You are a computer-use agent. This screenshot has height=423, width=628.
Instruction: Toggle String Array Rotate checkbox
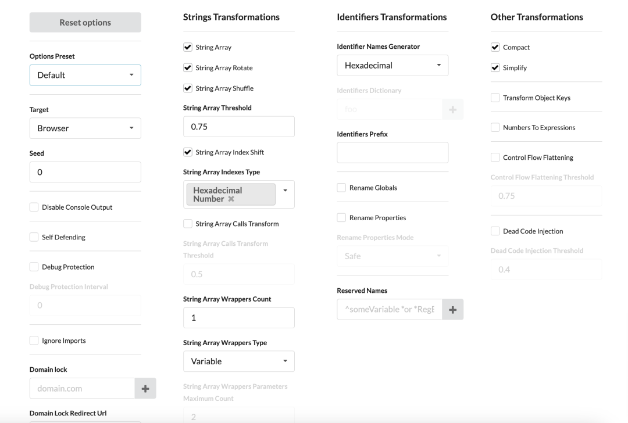pyautogui.click(x=187, y=68)
